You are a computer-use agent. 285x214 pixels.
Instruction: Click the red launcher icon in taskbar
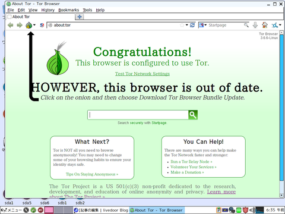click(x=40, y=210)
